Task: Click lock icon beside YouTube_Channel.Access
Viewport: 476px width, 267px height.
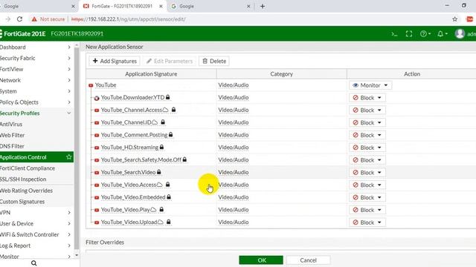Action: click(173, 110)
